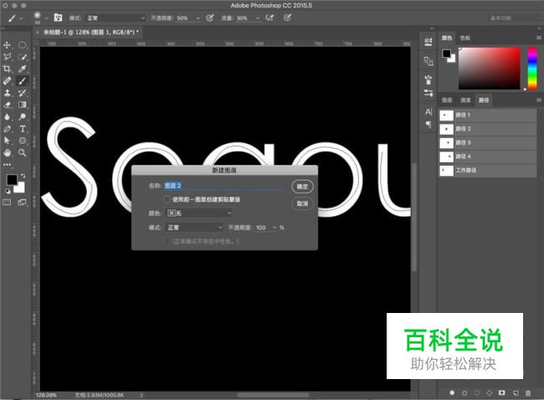The height and width of the screenshot is (400, 544).
Task: Open the Paths panel flyout menu
Action: click(539, 100)
